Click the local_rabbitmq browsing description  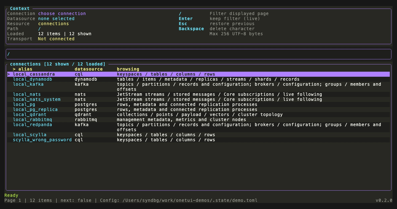181,120
